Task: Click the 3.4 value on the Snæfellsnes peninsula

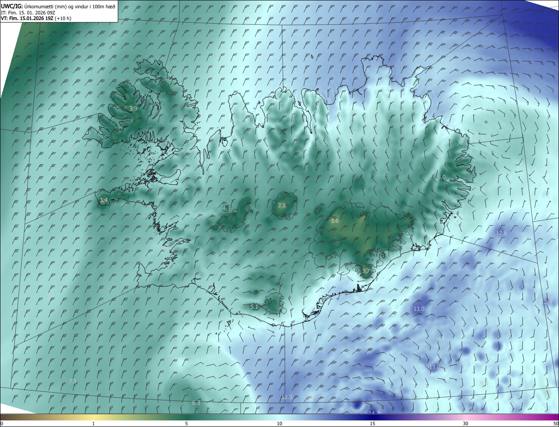Action: click(104, 200)
